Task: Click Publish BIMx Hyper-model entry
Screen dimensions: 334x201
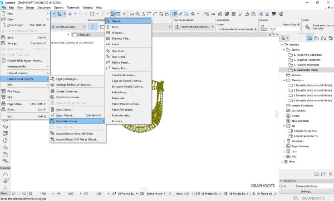Action: point(25,61)
